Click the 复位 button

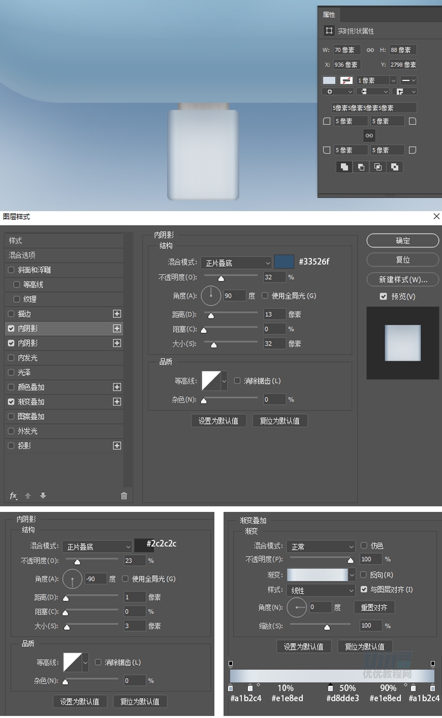(x=403, y=260)
